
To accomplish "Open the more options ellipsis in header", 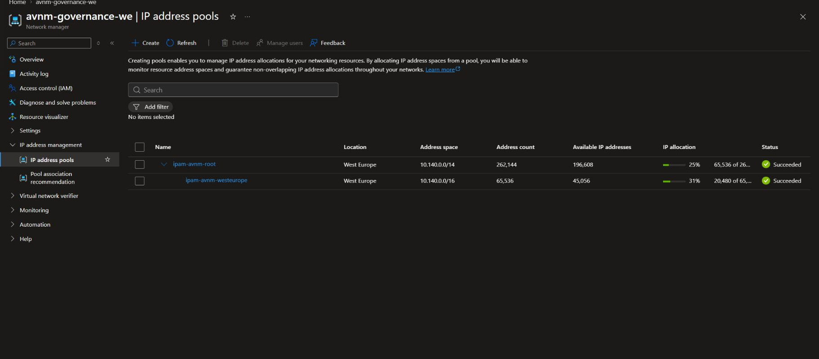I will tap(247, 17).
